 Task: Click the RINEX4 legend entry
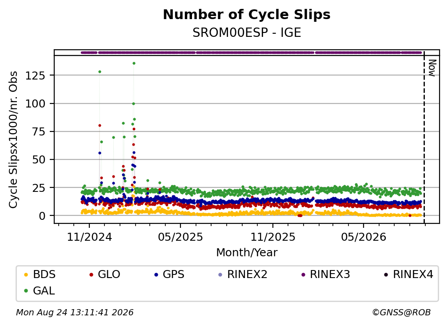(408, 274)
